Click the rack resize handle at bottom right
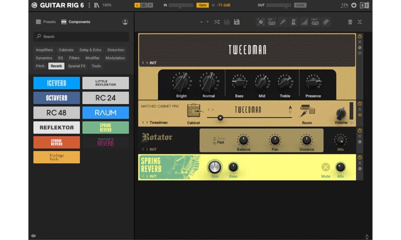The image size is (401, 240). click(367, 237)
